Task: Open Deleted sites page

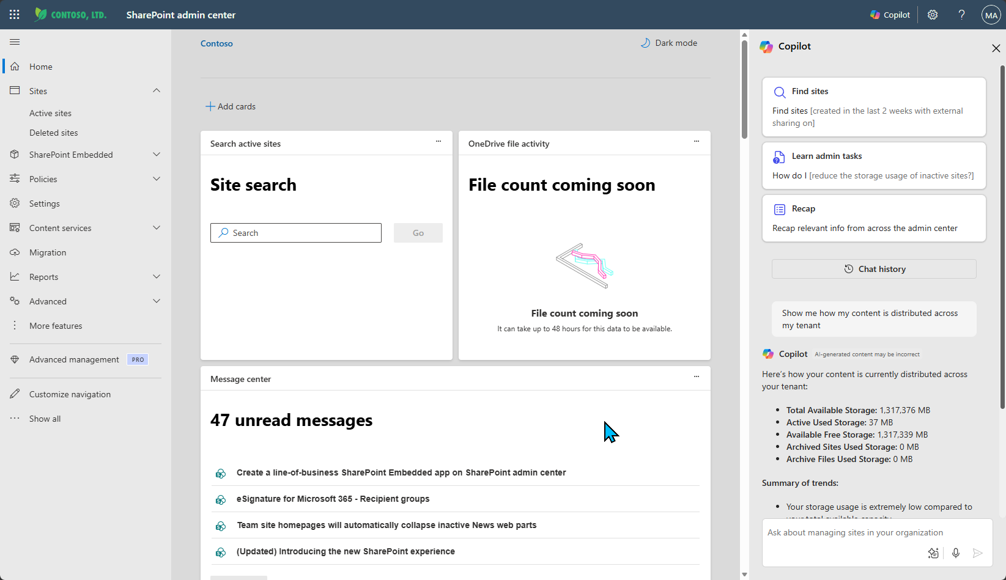Action: (x=54, y=133)
